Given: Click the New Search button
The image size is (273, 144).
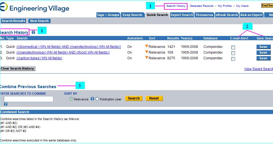Looking at the screenshot, I should tap(39, 21).
